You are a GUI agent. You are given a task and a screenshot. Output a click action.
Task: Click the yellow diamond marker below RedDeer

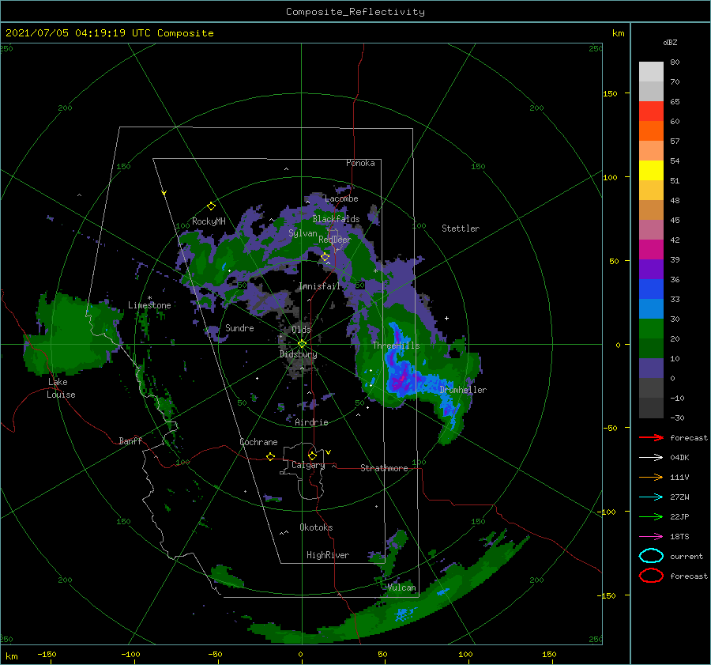(x=325, y=257)
